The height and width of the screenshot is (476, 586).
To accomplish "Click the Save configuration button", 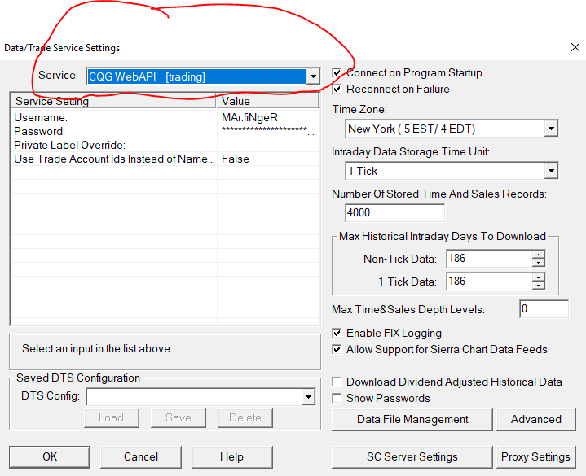I will tap(178, 417).
